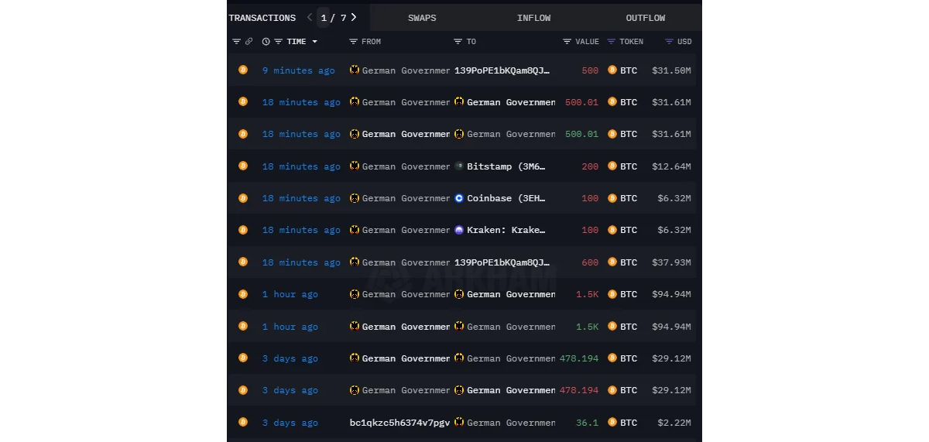This screenshot has width=929, height=442.
Task: Click the $37.93M USD value
Action: pos(671,262)
